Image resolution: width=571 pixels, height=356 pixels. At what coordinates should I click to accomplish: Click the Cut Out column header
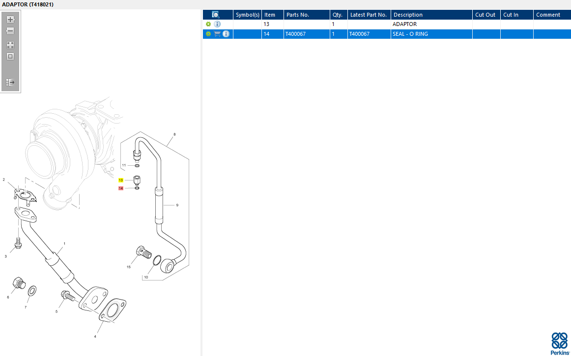pyautogui.click(x=486, y=15)
